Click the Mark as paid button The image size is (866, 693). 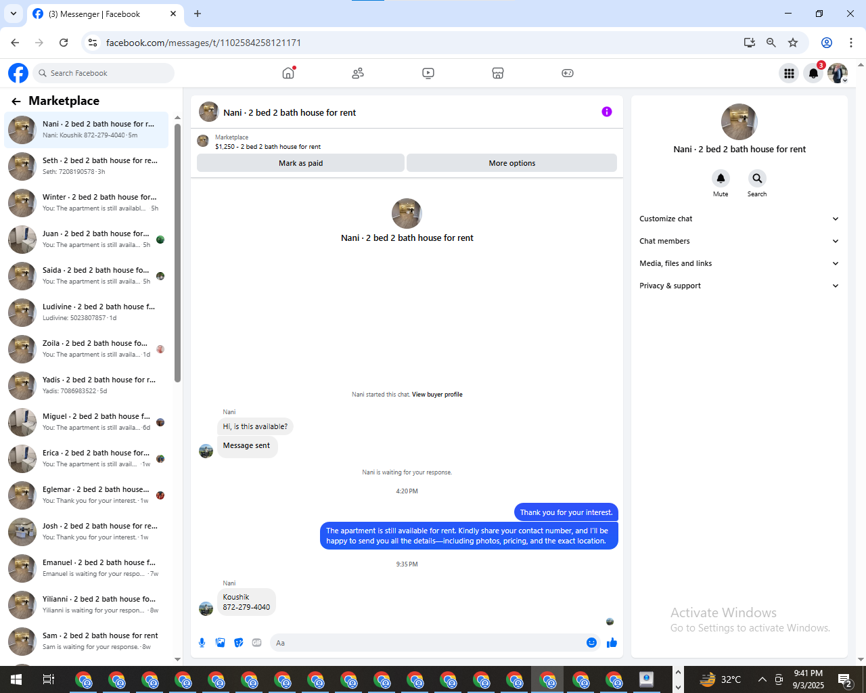300,163
